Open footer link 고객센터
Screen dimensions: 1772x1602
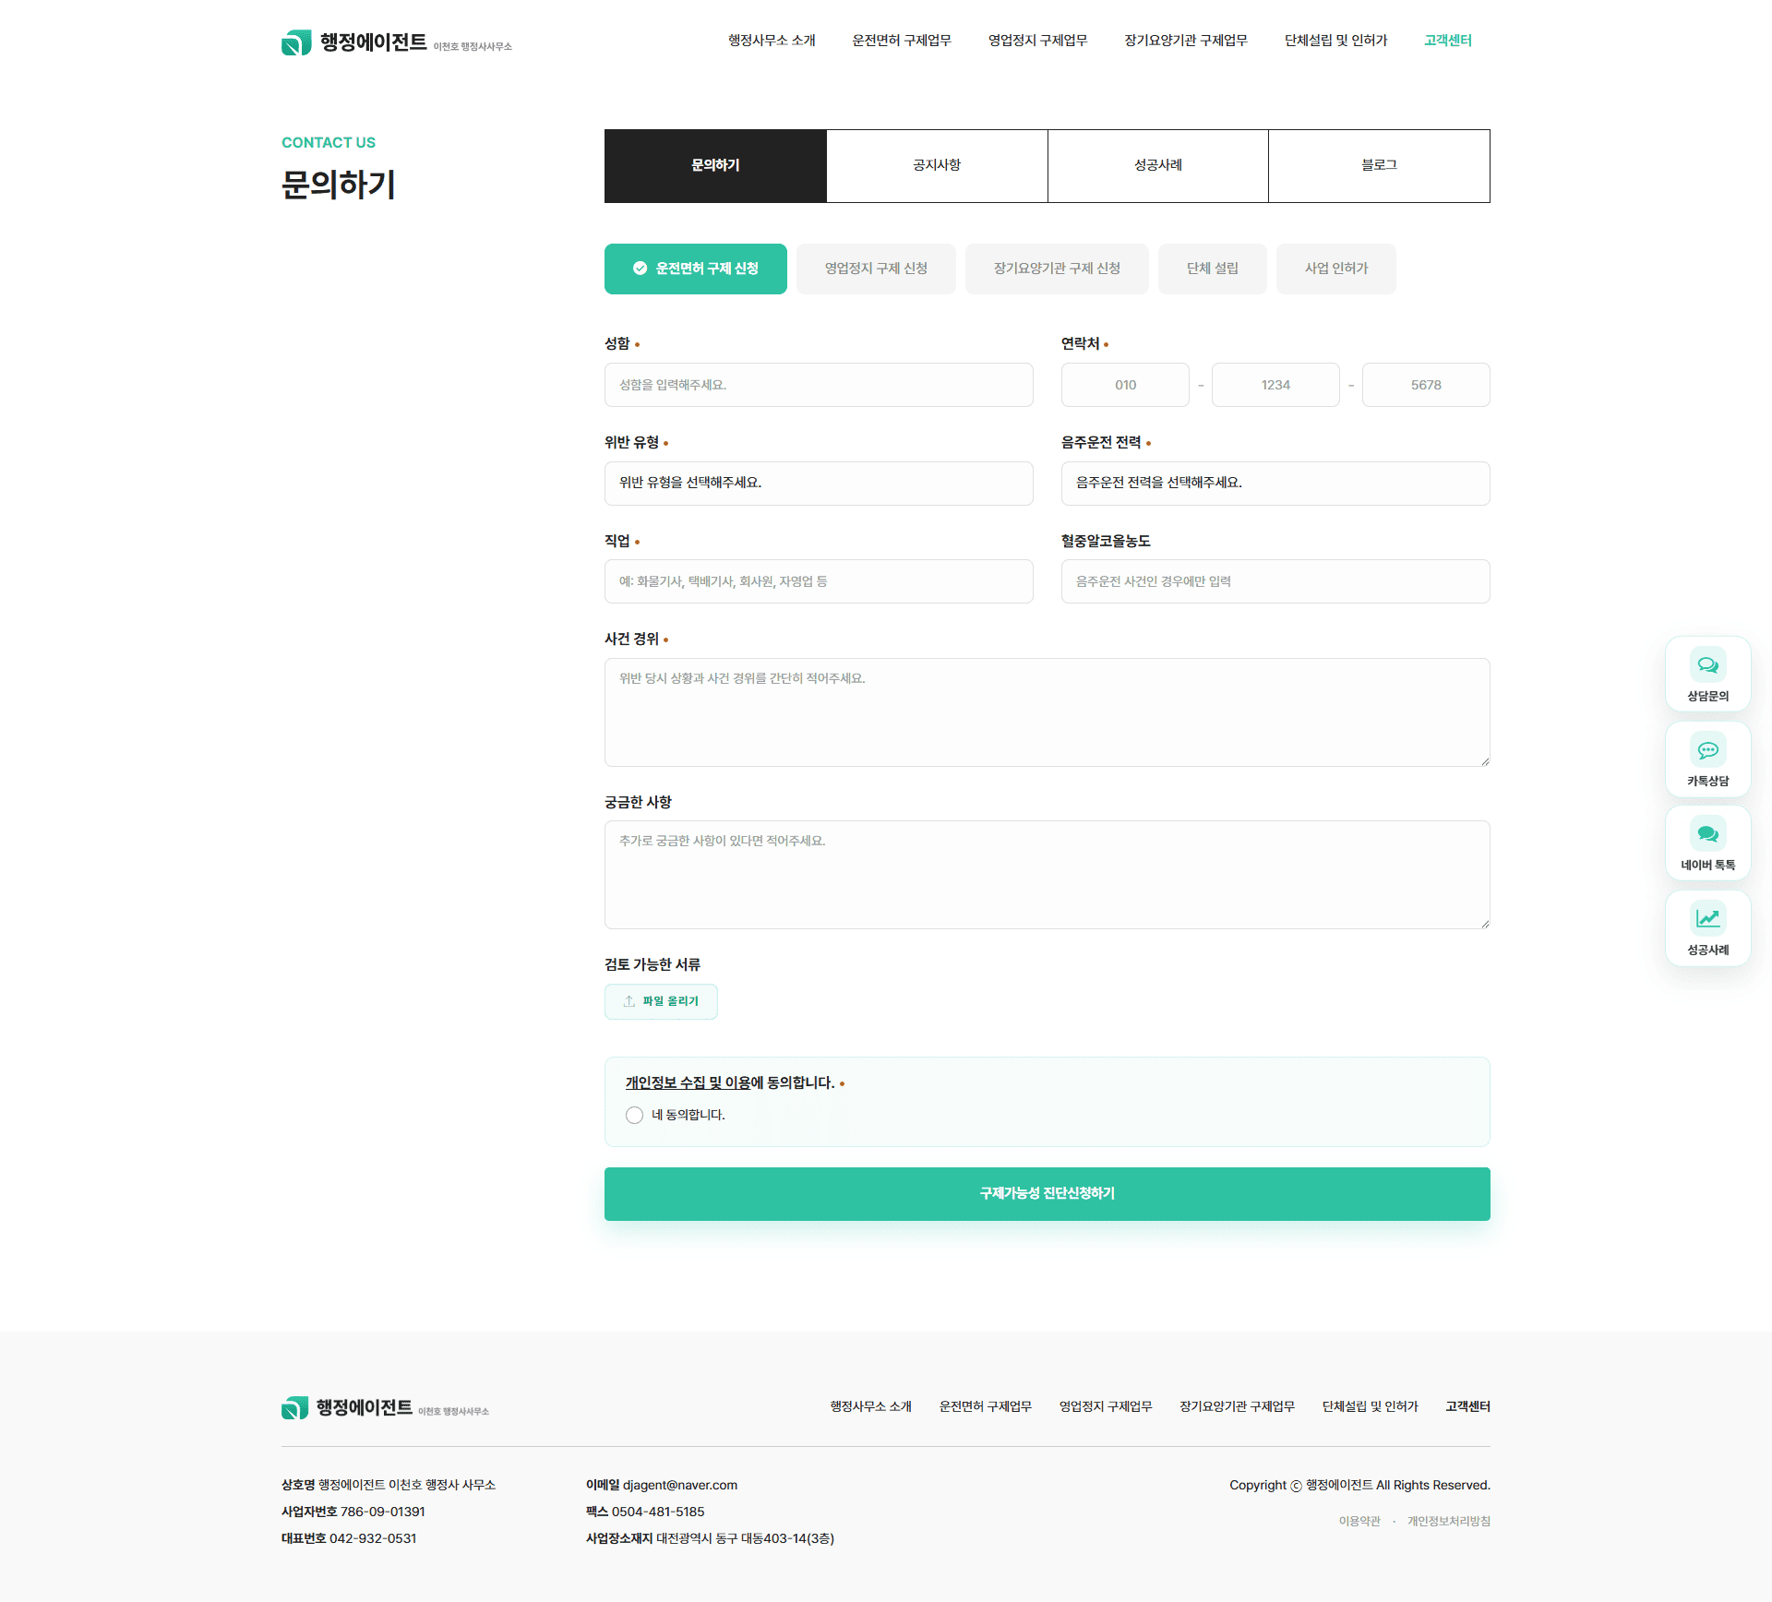point(1467,1406)
